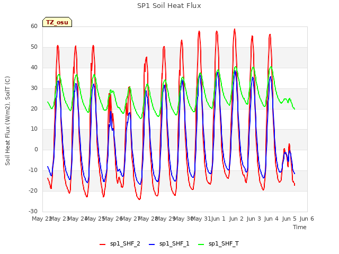The width and height of the screenshot is (339, 254).
Task: Click the y-axis tick label 40
Action: pyautogui.click(x=34, y=67)
